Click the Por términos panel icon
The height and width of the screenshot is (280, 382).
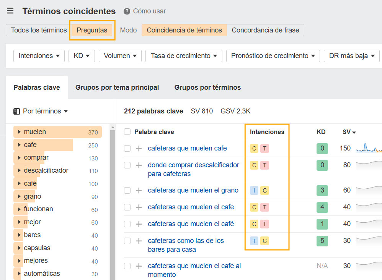tap(16, 112)
